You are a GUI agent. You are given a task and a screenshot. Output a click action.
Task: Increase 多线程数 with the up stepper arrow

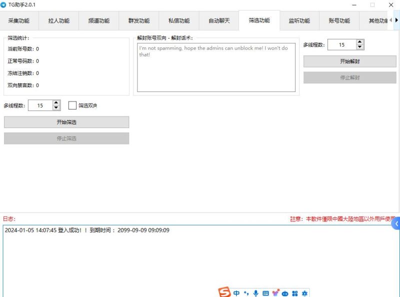click(56, 103)
